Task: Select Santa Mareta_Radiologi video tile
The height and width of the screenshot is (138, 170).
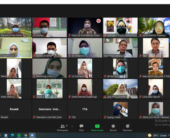Action: tap(85, 89)
